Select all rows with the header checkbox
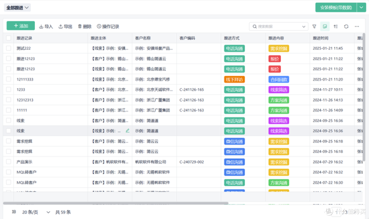369x219 pixels. [x=8, y=38]
